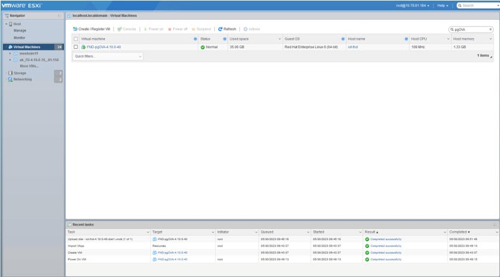Open the root@10.78.81.184 user menu
Image resolution: width=500 pixels, height=277 pixels.
pos(412,5)
